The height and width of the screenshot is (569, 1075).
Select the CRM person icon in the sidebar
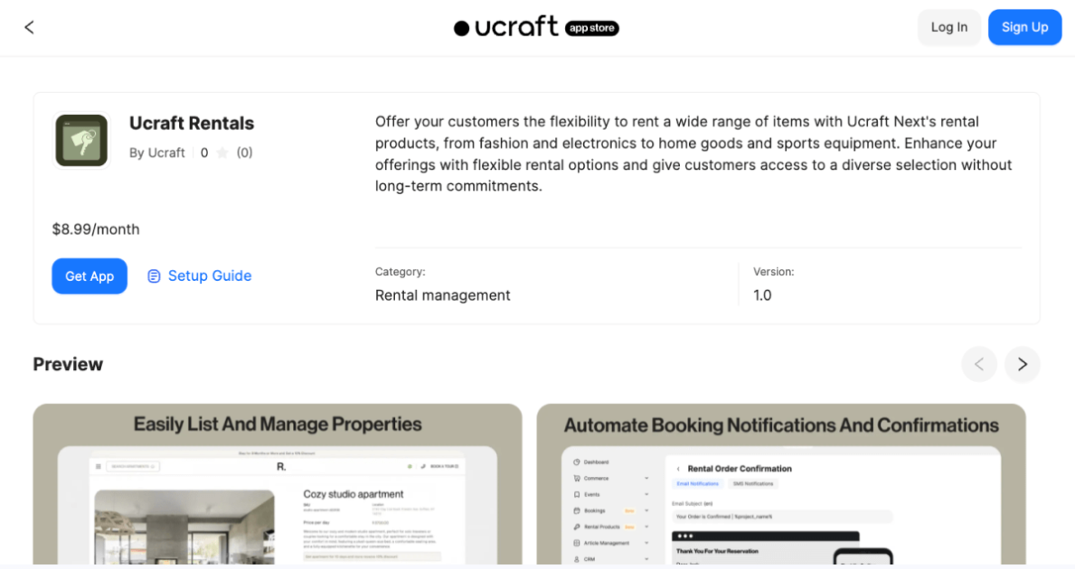[x=578, y=558]
